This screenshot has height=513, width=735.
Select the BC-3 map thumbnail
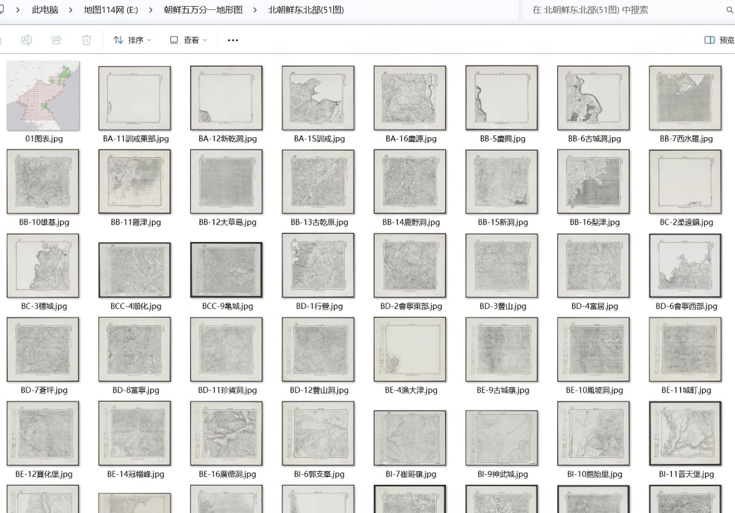(x=43, y=266)
